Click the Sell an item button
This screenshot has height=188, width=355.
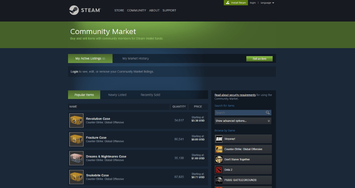pos(259,58)
